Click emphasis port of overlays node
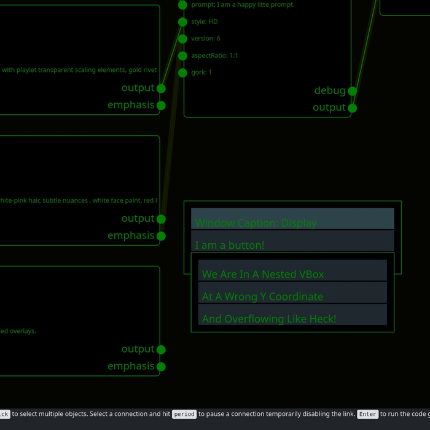The image size is (430, 430). click(x=161, y=367)
